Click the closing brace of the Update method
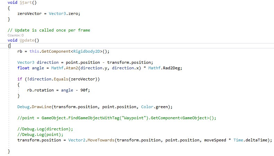 tap(9, 151)
